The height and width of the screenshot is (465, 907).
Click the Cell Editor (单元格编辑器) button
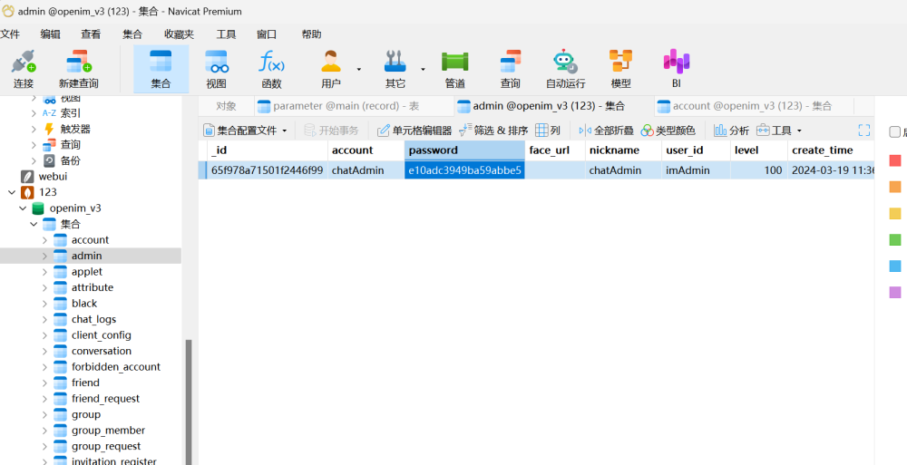pyautogui.click(x=414, y=131)
